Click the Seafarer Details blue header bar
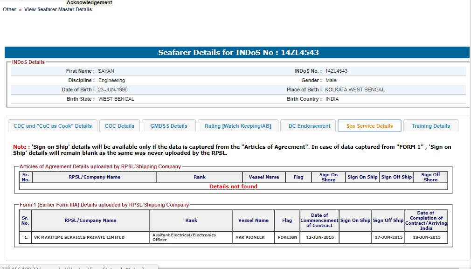Screen dimensions: 471x269 point(237,53)
